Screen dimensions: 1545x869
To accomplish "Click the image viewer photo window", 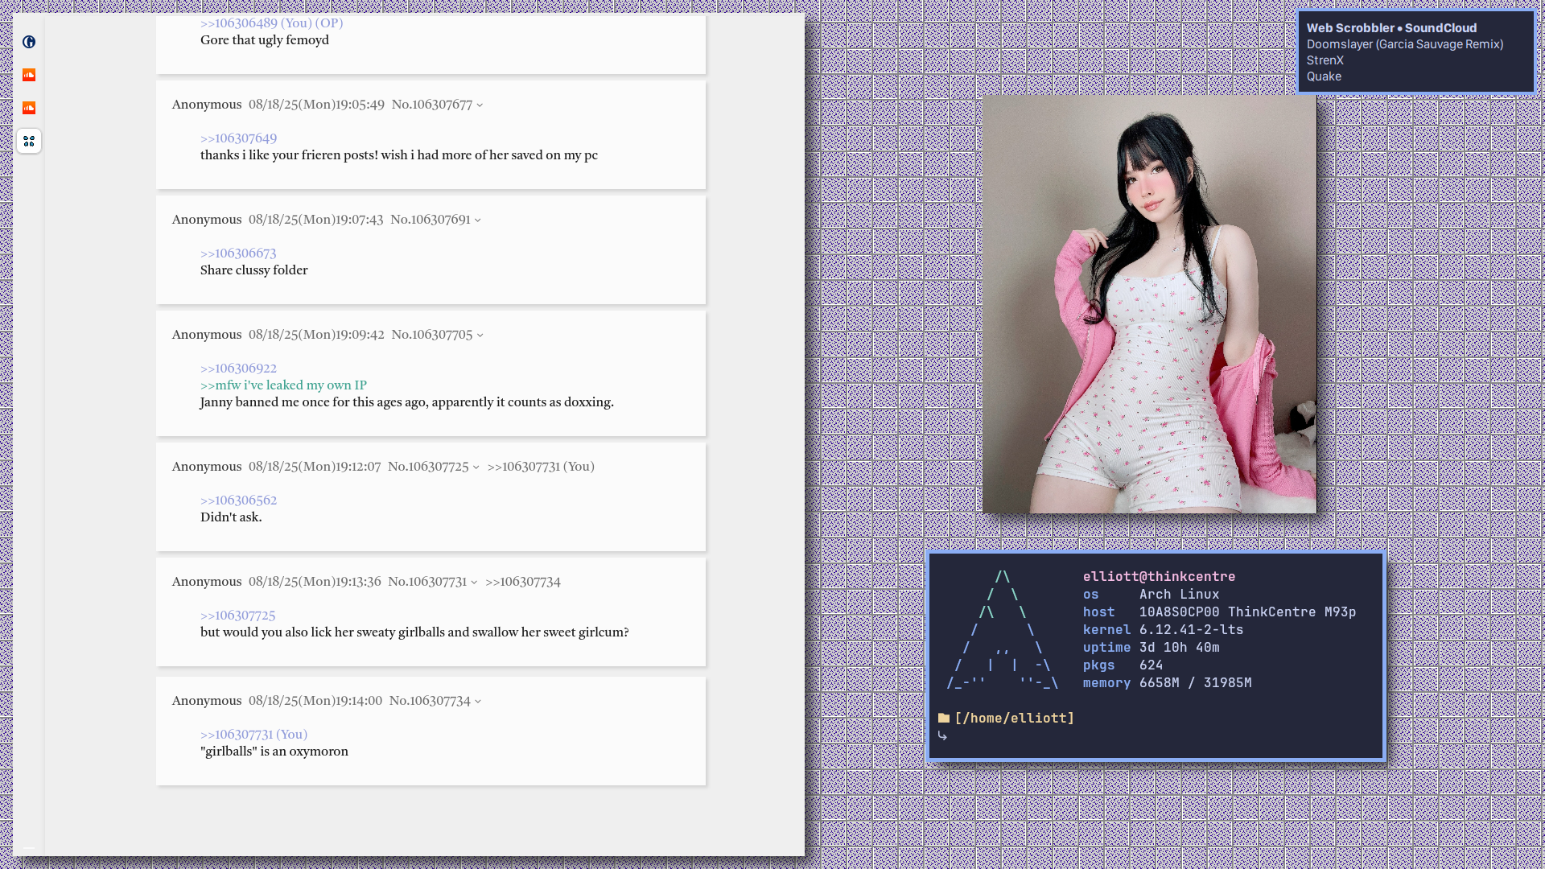I will [1149, 304].
